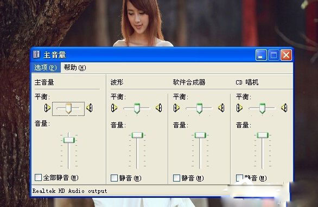
Task: Click right speaker icon under CD 唱机 balance
Action: pyautogui.click(x=284, y=108)
